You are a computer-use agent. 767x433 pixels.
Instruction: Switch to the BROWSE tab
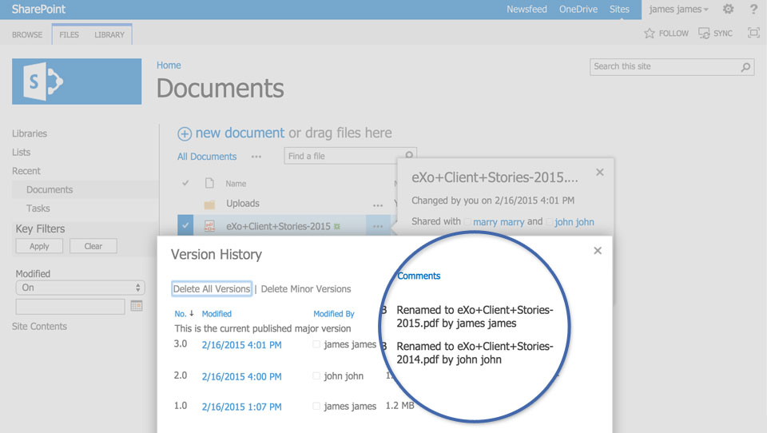[27, 34]
